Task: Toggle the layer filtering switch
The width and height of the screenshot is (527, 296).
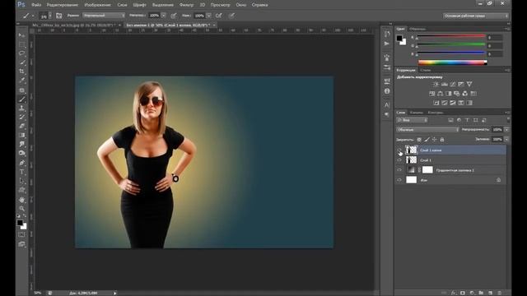Action: point(508,119)
